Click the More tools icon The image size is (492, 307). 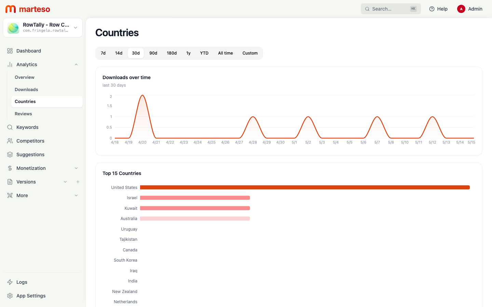tap(10, 195)
